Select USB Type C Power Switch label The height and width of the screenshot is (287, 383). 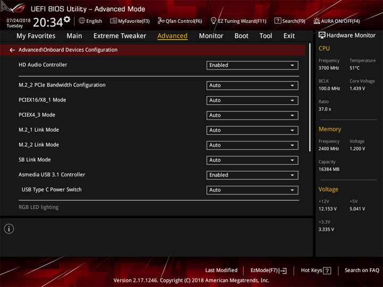coord(52,190)
